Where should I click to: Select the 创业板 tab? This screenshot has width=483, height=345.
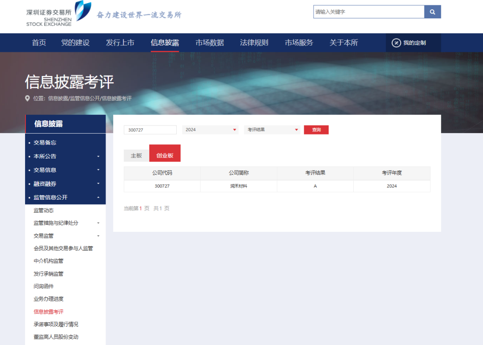point(165,156)
